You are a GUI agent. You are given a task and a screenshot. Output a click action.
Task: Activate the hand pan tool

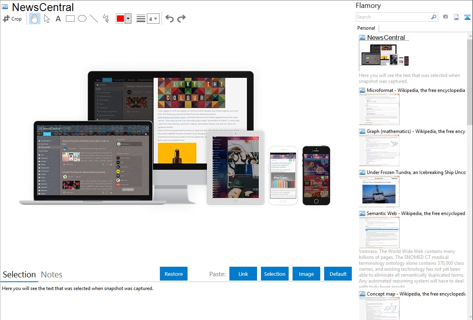(x=35, y=19)
